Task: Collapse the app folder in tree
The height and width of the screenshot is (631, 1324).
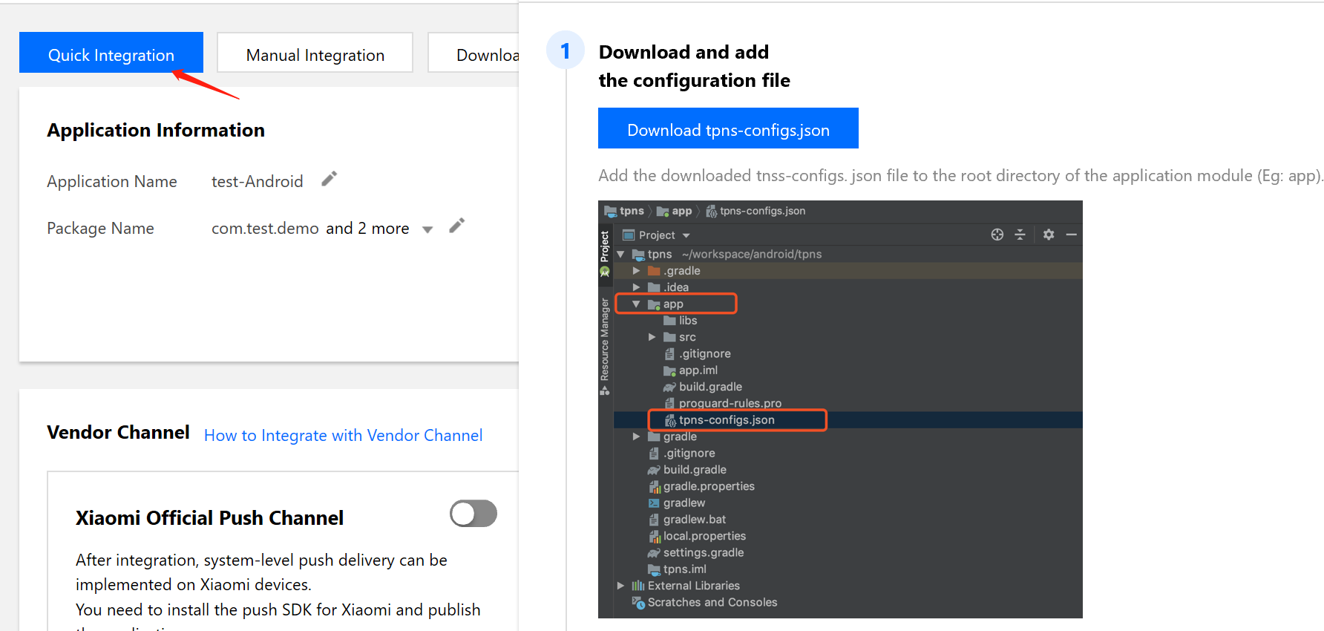Action: click(636, 304)
